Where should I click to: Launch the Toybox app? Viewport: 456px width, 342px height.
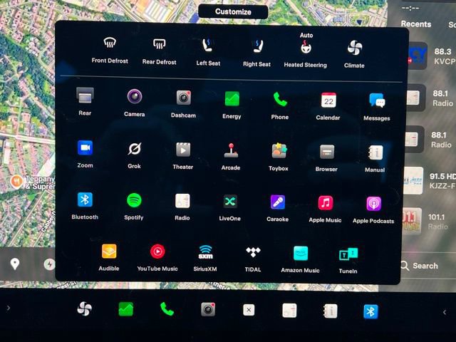(279, 151)
